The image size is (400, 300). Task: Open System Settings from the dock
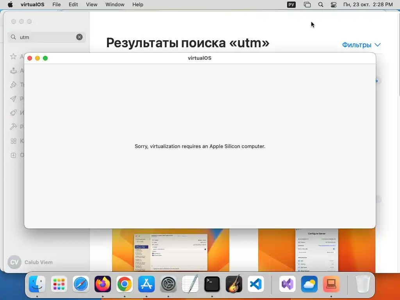pyautogui.click(x=168, y=284)
